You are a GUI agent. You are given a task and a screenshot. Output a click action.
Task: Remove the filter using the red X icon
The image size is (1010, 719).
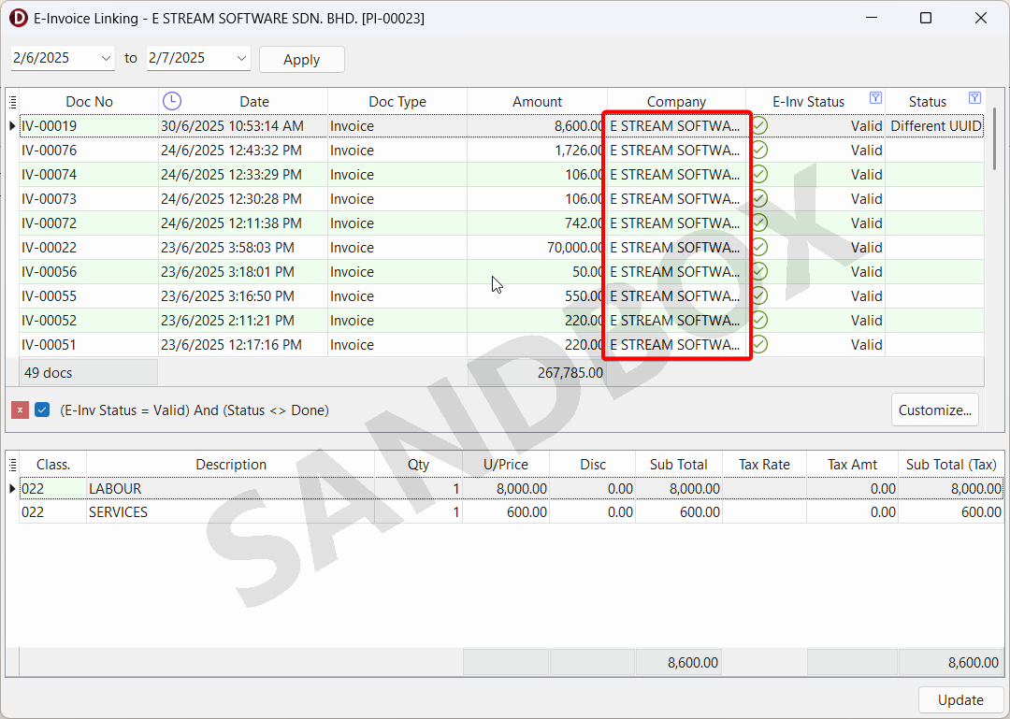[x=20, y=410]
